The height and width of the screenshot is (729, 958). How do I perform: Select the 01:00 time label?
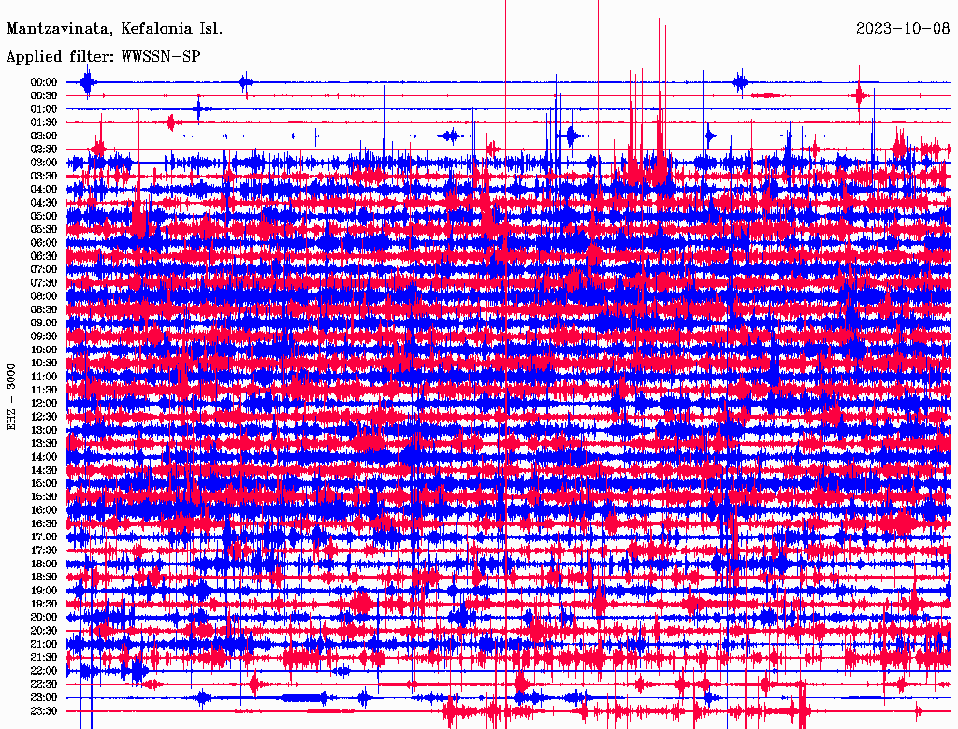(44, 109)
